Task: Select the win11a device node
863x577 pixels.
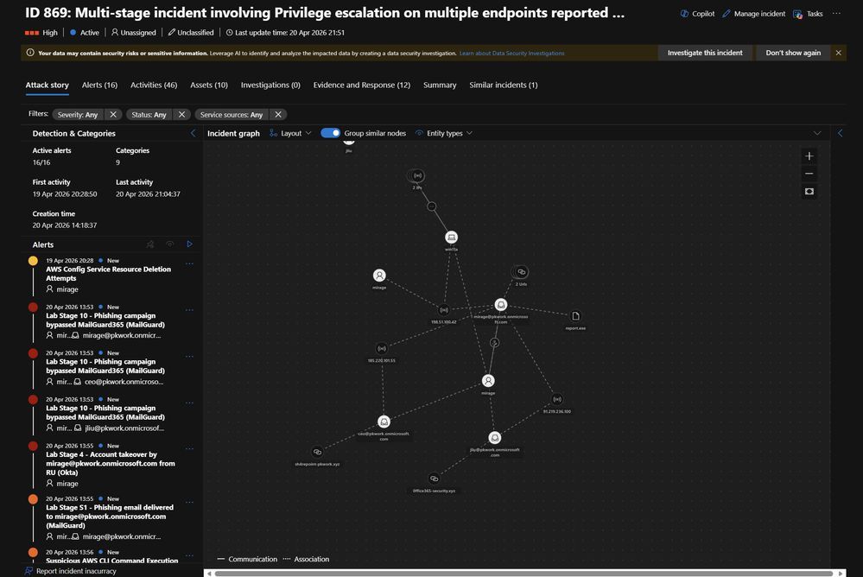Action: coord(451,238)
